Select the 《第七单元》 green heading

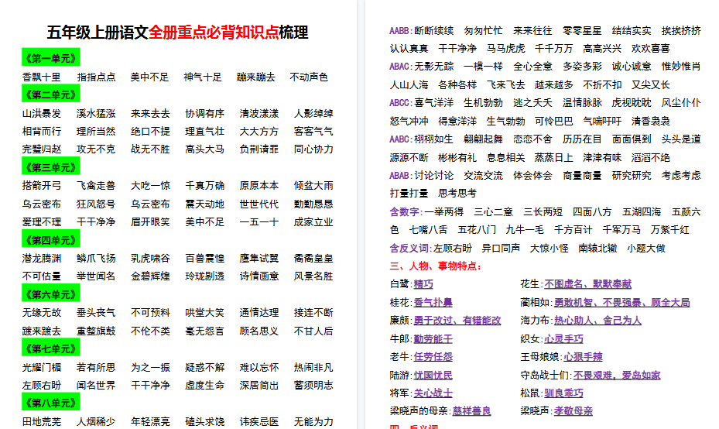(51, 348)
